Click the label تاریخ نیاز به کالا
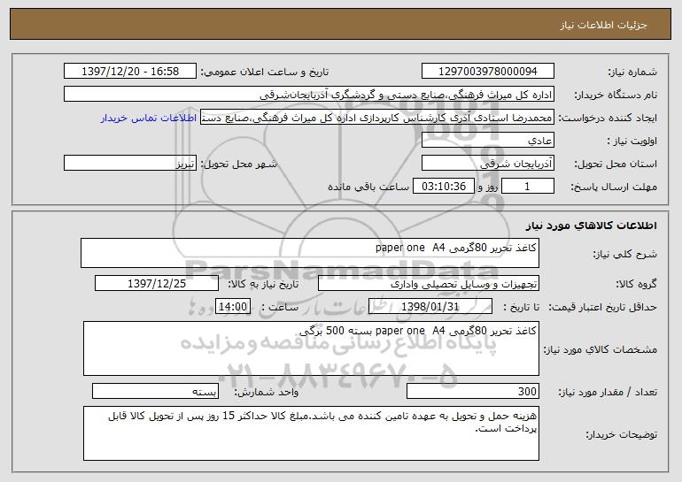Viewport: 682px width, 482px height. (x=263, y=284)
